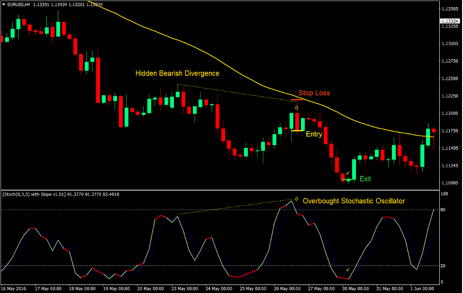Open the EURUSD,H4 chart symbol dropdown
The height and width of the screenshot is (293, 463).
(x=5, y=4)
